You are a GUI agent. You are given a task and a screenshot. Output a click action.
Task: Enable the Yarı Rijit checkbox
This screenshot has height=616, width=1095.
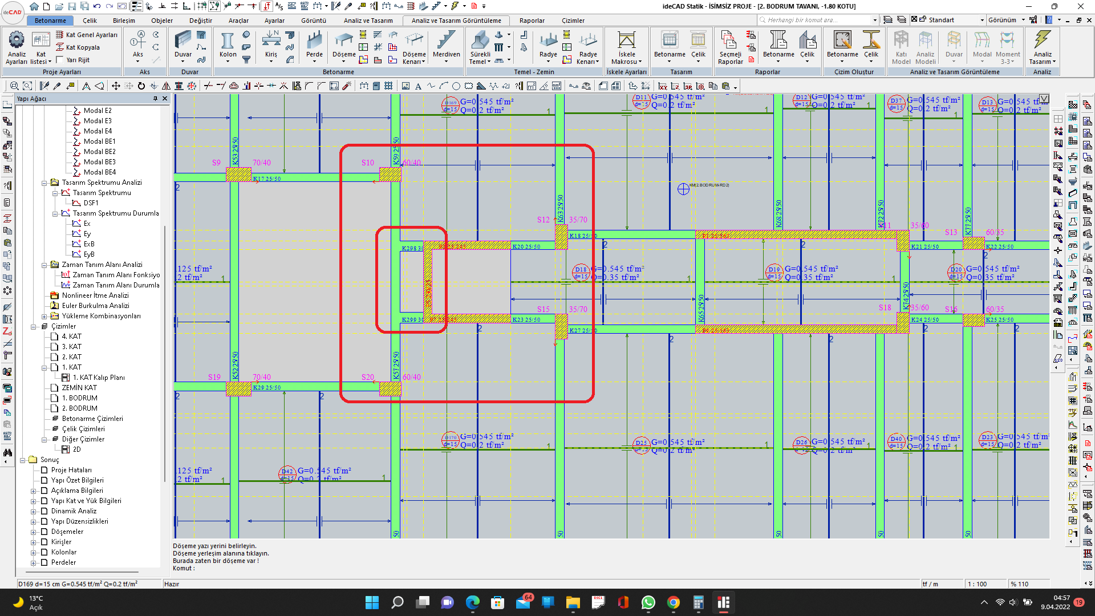click(x=60, y=60)
